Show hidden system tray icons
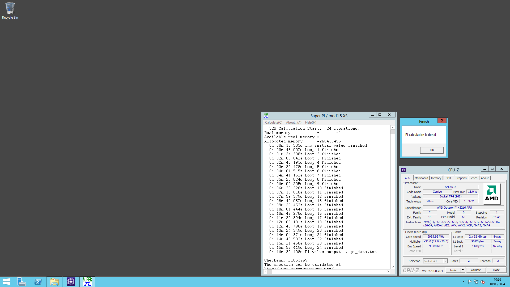Viewport: 510px width, 287px height. pyautogui.click(x=463, y=282)
